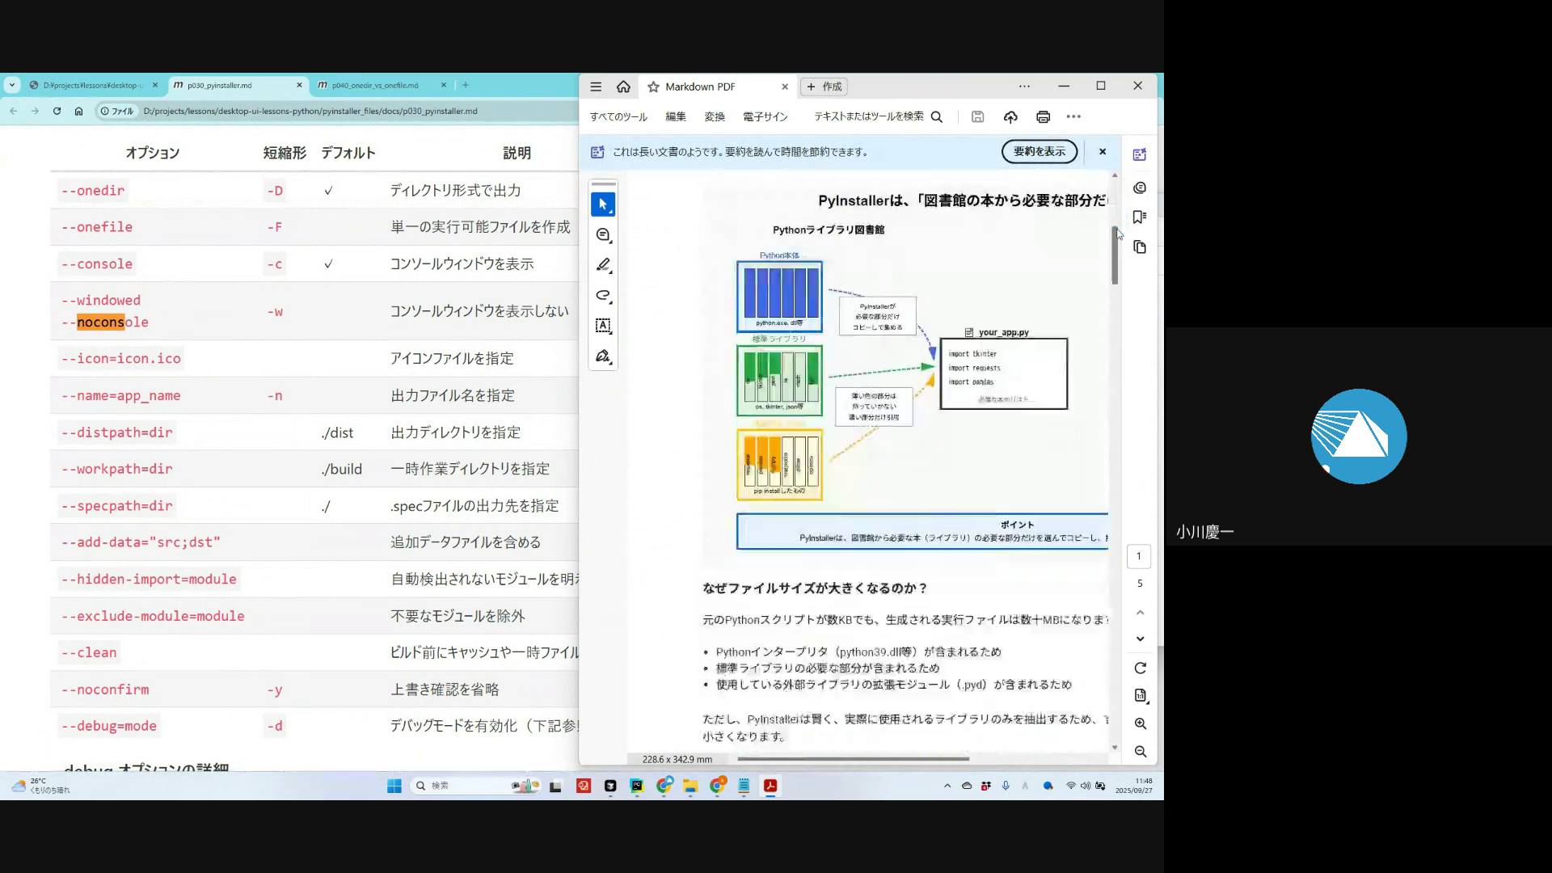Screen dimensions: 1552x873
Task: Select the arrow selection tool in Acrobat
Action: pyautogui.click(x=602, y=205)
